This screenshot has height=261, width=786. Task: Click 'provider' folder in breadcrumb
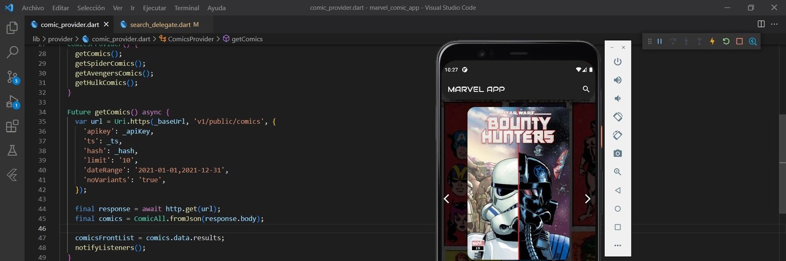[60, 39]
